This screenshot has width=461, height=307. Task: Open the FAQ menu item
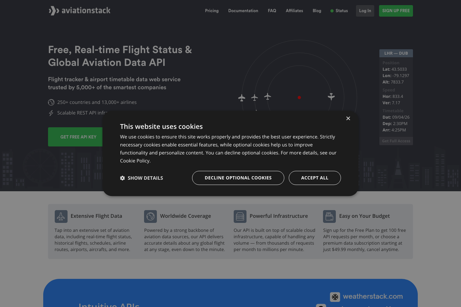pyautogui.click(x=272, y=11)
